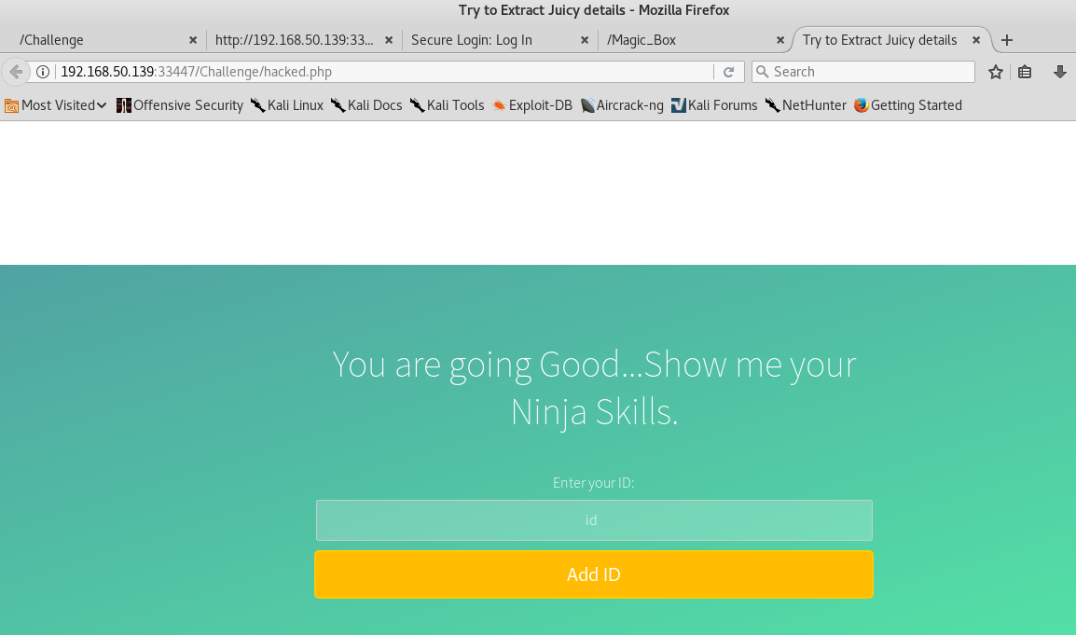Click the search magnifier icon
1076x635 pixels.
[762, 72]
